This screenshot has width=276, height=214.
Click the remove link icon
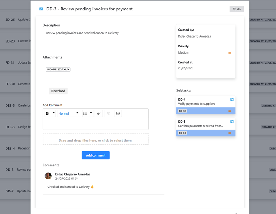coord(108,113)
